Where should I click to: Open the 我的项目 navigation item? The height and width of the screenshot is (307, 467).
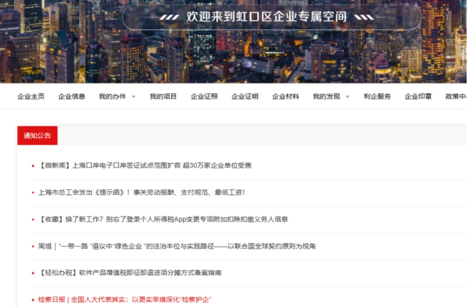[x=163, y=96]
